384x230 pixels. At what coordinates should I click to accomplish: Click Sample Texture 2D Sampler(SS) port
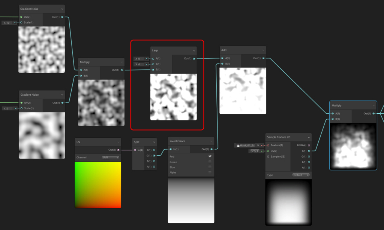[x=268, y=156]
